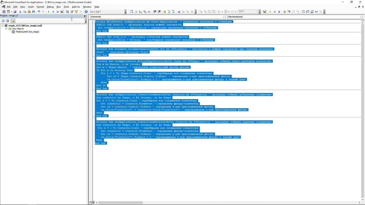The image size is (365, 205).
Task: Click the Window menu
Action: tap(87, 7)
